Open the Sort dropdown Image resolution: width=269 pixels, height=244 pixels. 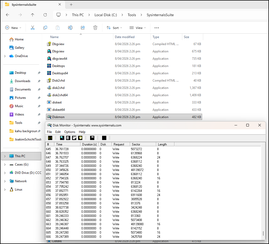[114, 28]
